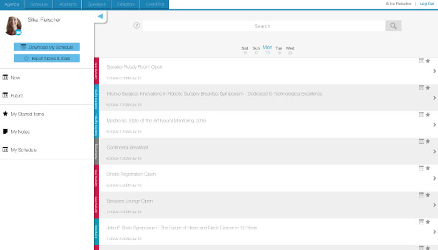
Task: Select the EventPilot tab
Action: 155,4
